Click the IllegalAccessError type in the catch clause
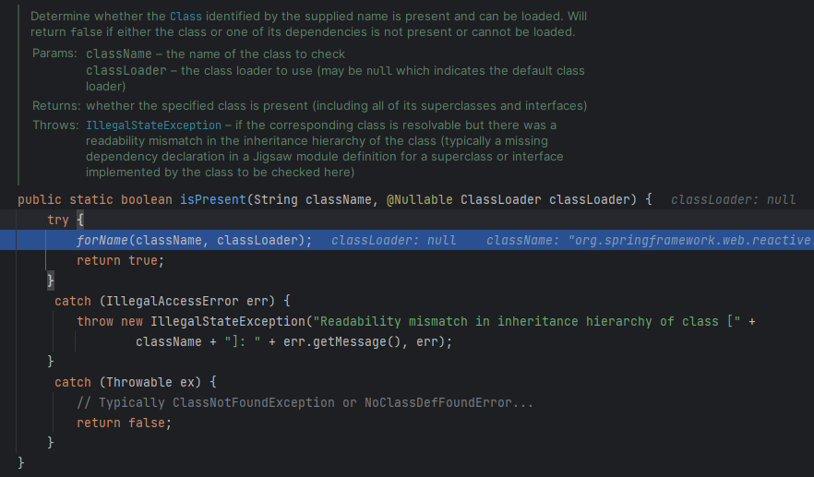 [x=173, y=301]
